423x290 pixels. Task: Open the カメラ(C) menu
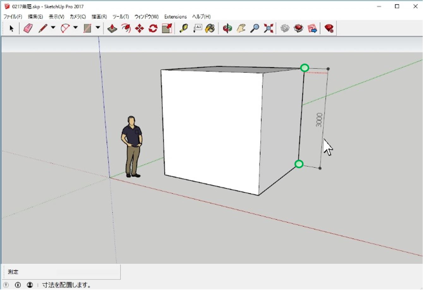pyautogui.click(x=78, y=16)
